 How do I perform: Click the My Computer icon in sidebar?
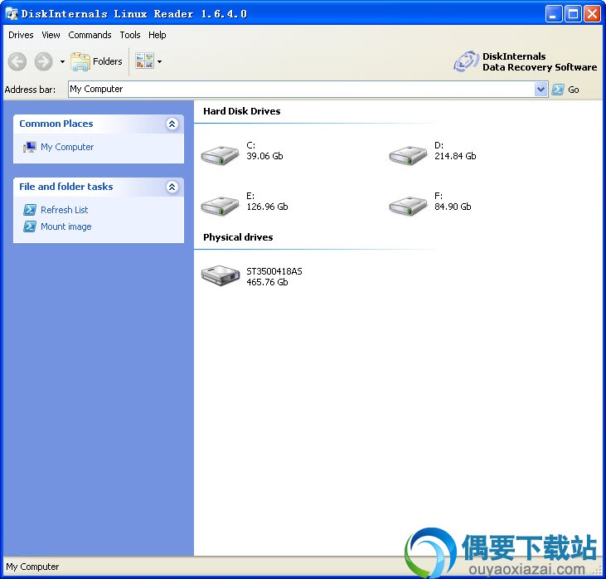29,147
